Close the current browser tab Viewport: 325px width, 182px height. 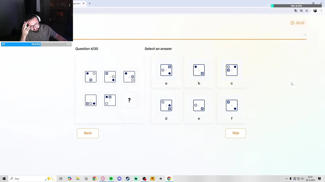84,4
